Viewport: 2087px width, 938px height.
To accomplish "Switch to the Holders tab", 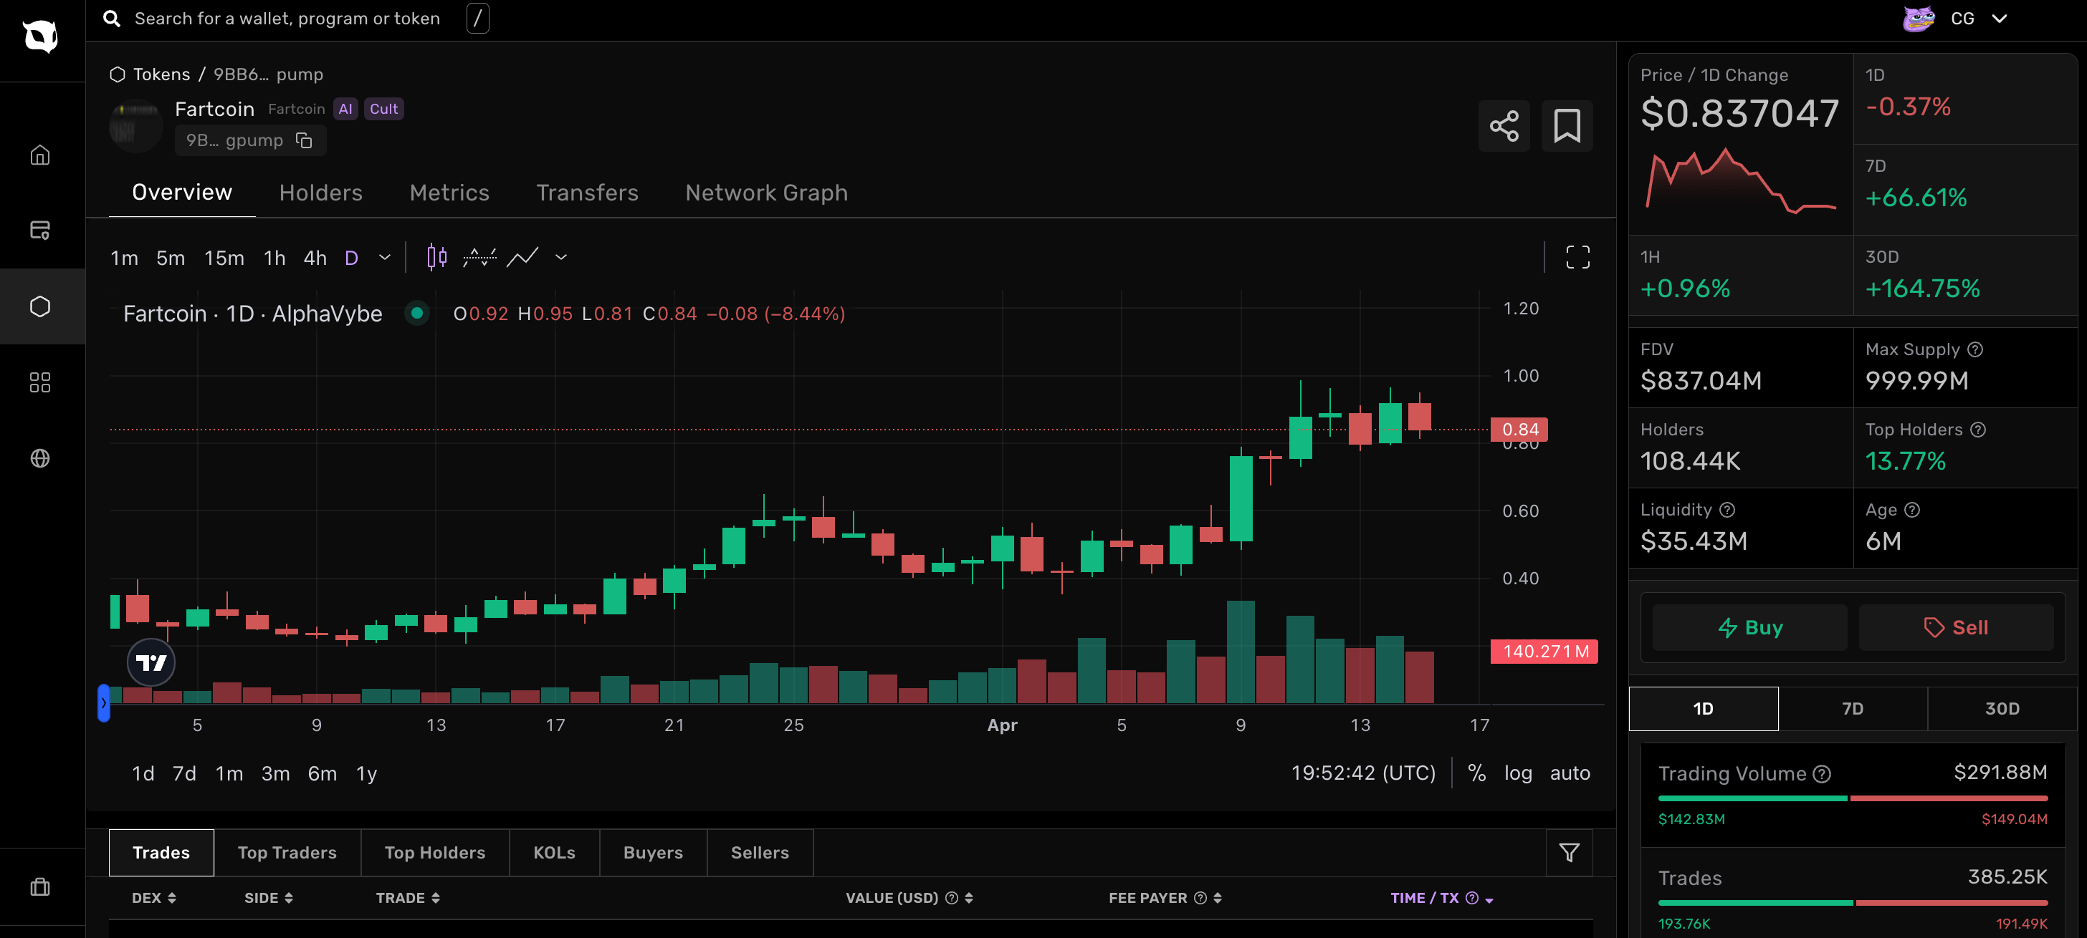I will pos(321,193).
